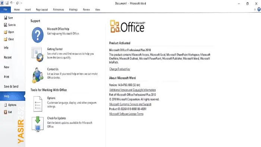Screen dimensions: 261x147
Task: Select Print in the backstage sidebar
Action: click(x=6, y=77)
